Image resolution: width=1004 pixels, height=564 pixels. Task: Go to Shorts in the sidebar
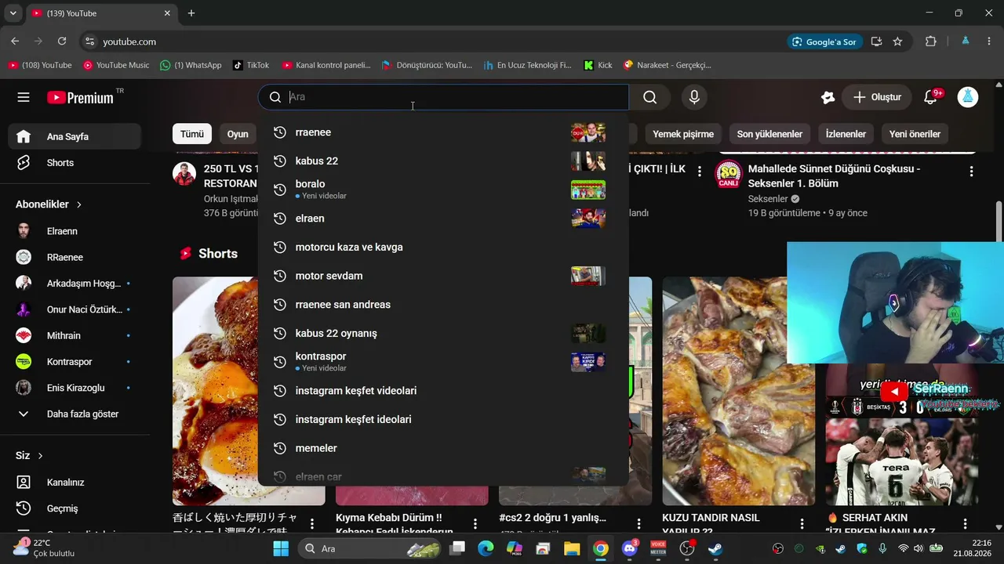(x=75, y=163)
